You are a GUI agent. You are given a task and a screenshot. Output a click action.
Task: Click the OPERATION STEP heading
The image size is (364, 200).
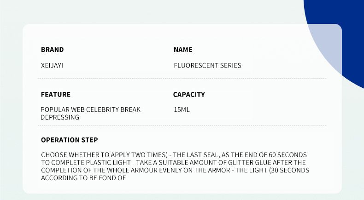[x=69, y=140]
